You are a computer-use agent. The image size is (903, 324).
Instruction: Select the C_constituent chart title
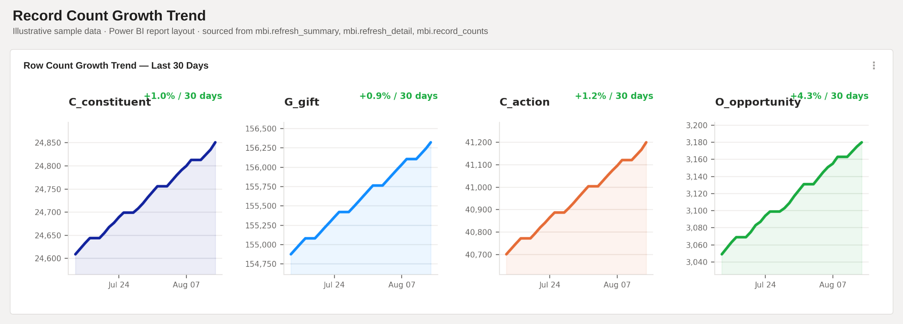click(x=110, y=102)
